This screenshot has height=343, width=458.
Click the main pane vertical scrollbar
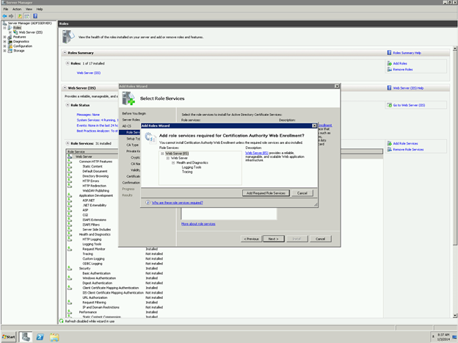pos(455,146)
